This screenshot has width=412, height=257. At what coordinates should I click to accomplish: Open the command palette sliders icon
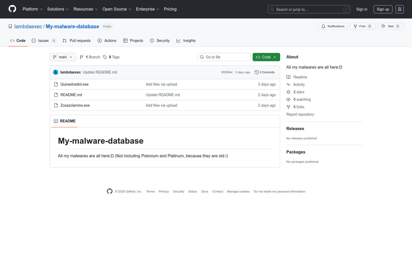tap(400, 9)
